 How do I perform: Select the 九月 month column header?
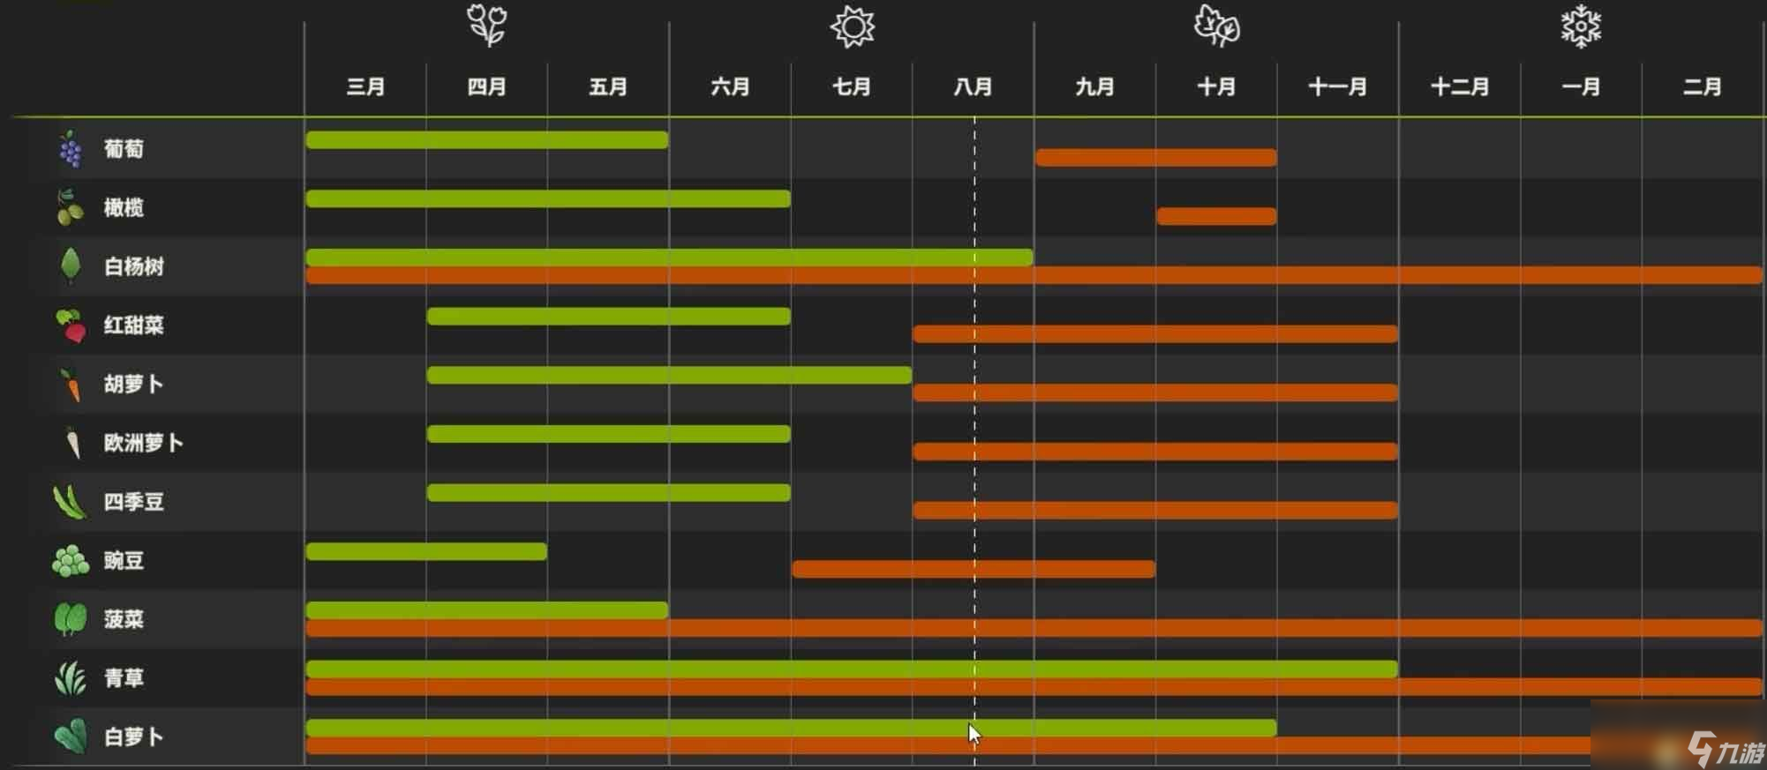click(1094, 86)
